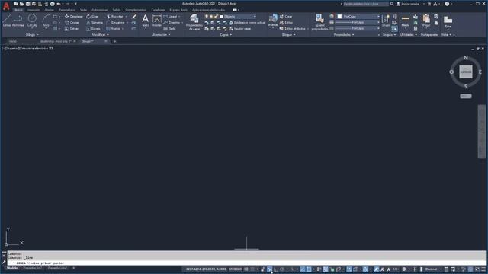This screenshot has height=274, width=488.
Task: Select the Arco tool
Action: (x=46, y=21)
